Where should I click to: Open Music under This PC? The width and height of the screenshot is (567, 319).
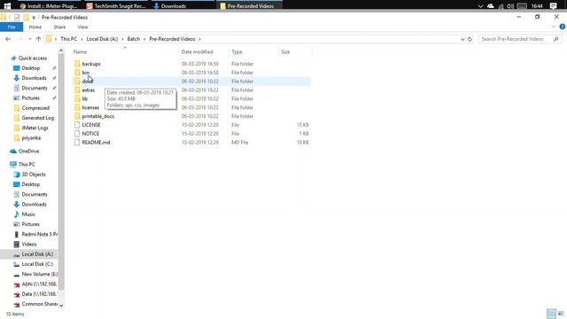tap(28, 214)
